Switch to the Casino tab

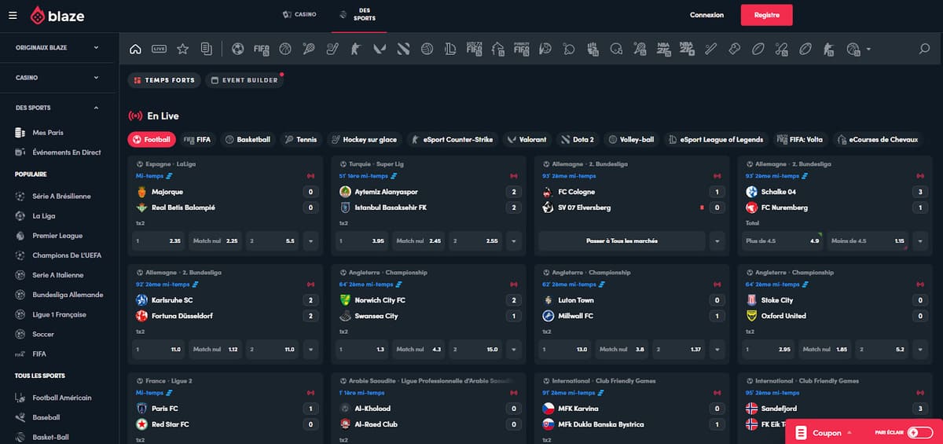(299, 15)
